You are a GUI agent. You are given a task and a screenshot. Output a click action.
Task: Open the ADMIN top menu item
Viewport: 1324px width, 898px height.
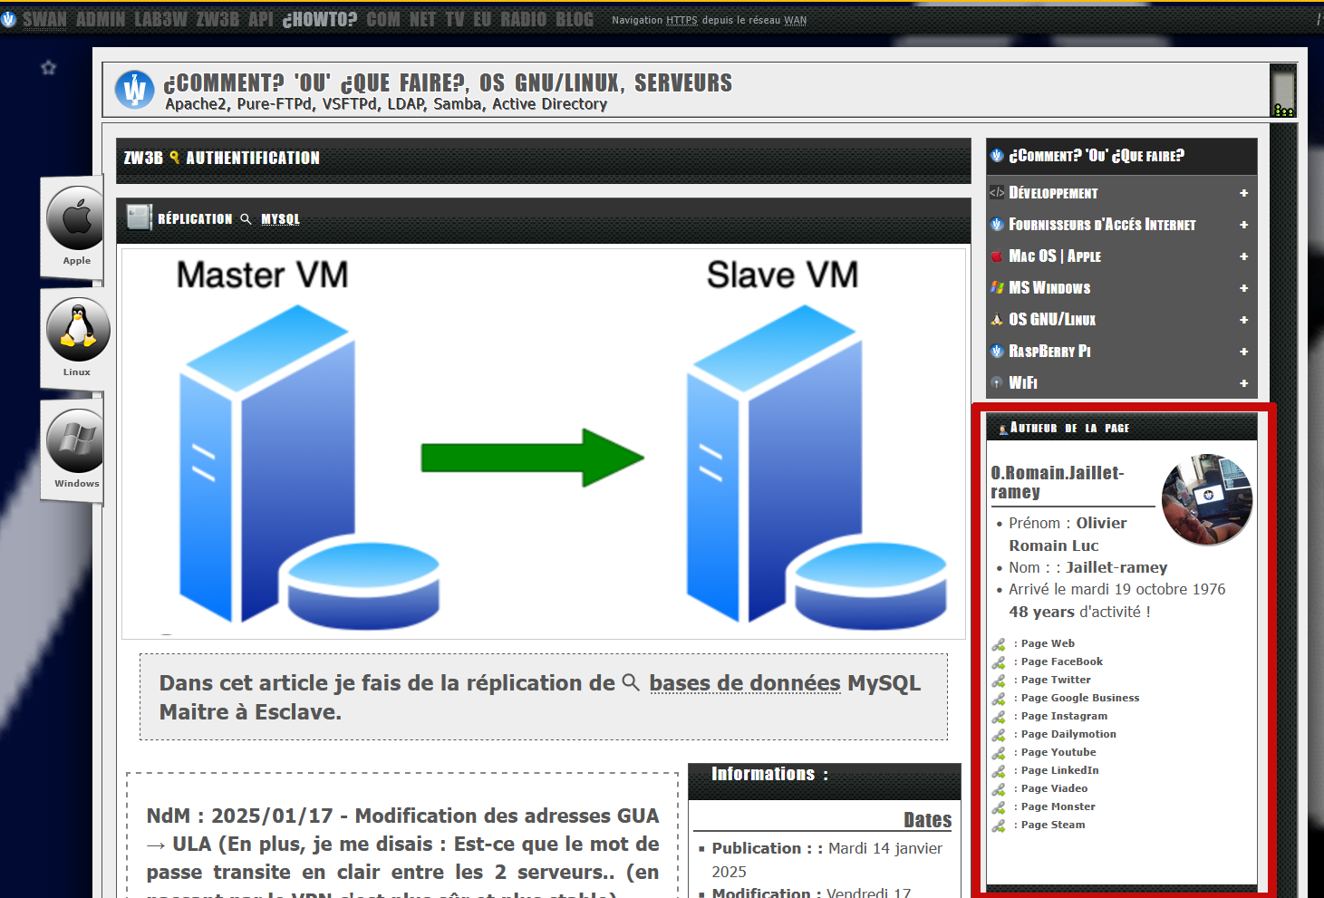[x=101, y=19]
